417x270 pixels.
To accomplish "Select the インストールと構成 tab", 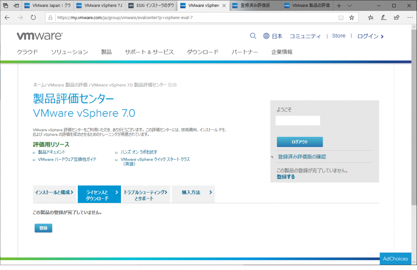I will (54, 194).
